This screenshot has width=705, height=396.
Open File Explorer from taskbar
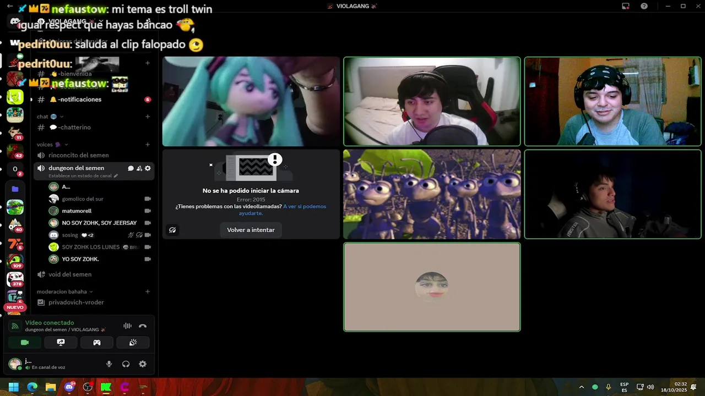(x=51, y=387)
